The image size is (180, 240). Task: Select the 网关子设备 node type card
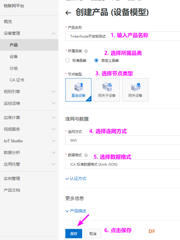pyautogui.click(x=107, y=90)
